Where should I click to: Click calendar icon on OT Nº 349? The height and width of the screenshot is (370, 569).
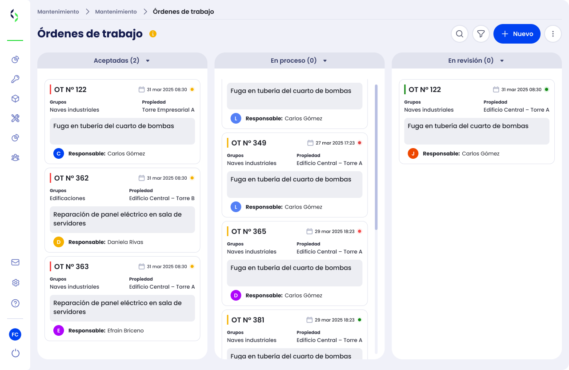(x=310, y=143)
